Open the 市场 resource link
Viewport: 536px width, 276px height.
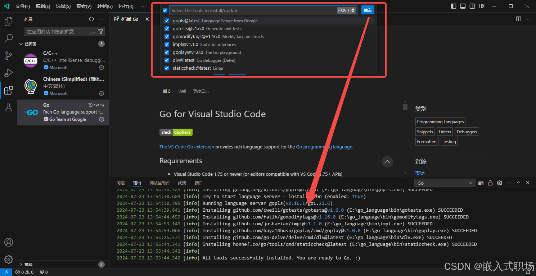pos(420,173)
